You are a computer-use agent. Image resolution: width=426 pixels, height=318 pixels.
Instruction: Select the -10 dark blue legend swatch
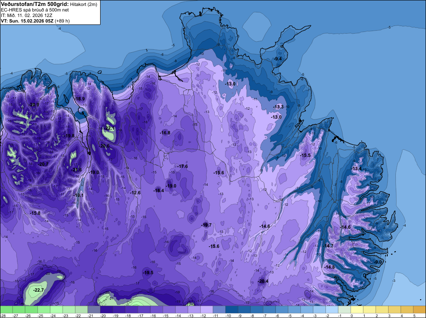pyautogui.click(x=232, y=309)
